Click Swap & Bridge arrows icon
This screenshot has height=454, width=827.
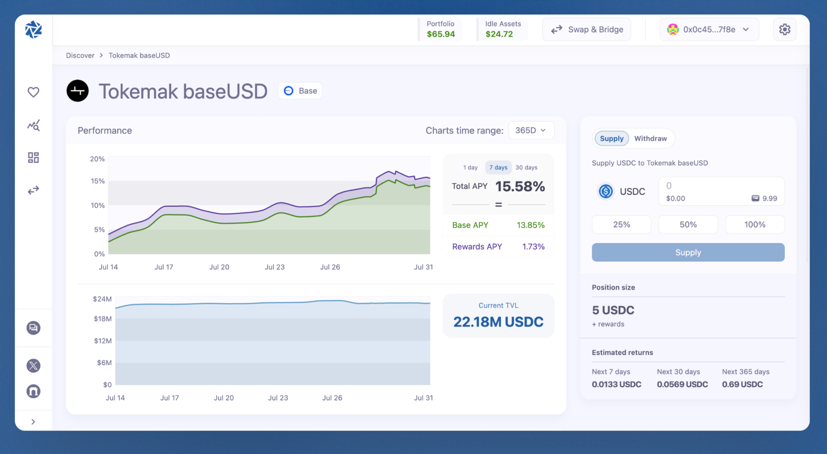(x=557, y=29)
